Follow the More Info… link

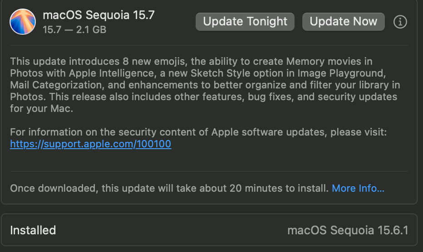(x=358, y=188)
